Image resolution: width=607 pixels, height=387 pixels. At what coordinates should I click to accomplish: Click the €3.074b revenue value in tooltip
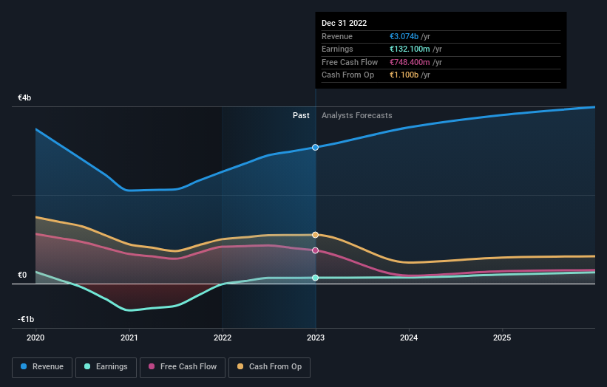[404, 36]
